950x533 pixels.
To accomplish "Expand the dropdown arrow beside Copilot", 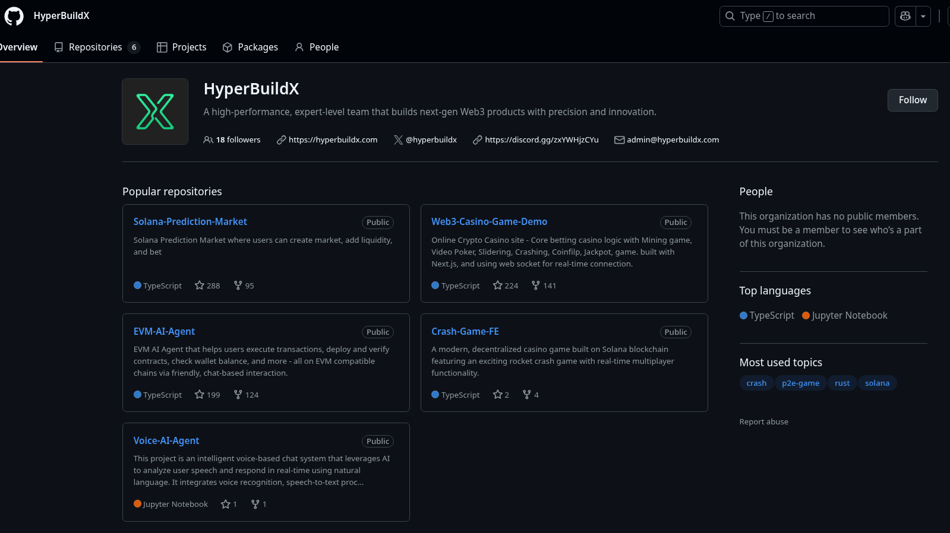I will click(923, 16).
